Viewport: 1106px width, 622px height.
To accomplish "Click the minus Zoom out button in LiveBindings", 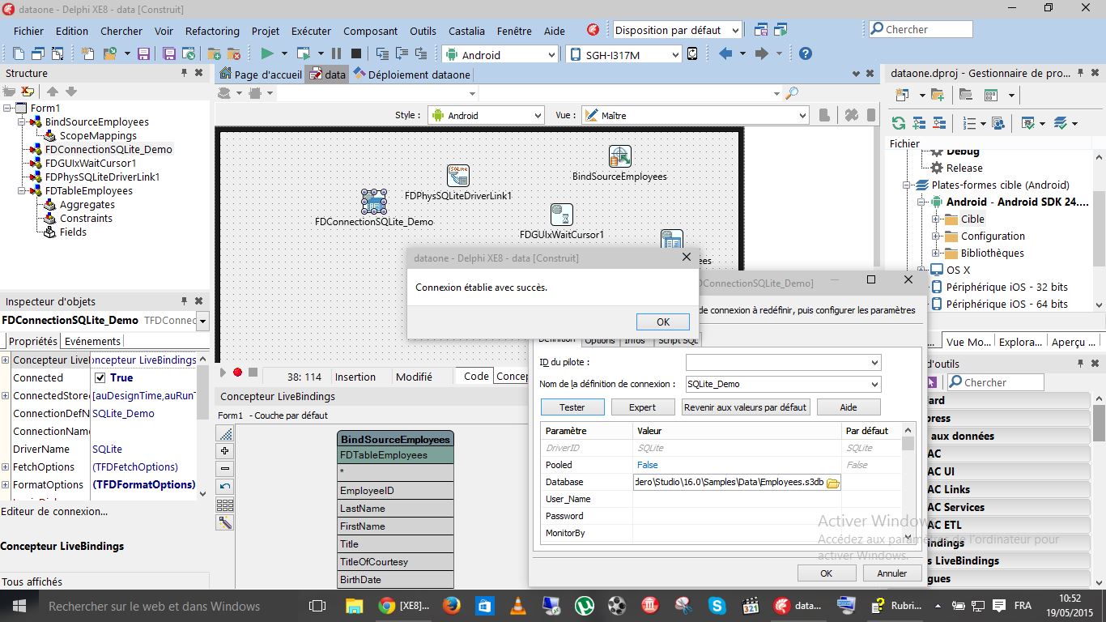I will coord(225,468).
